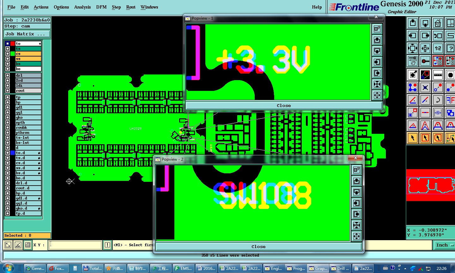Click the pan down arrow in the main toolbar
Image resolution: width=455 pixels, height=273 pixels.
coord(425,23)
